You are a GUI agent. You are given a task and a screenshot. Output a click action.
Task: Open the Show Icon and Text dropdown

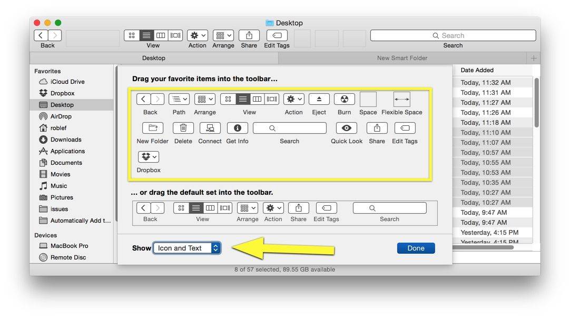187,248
